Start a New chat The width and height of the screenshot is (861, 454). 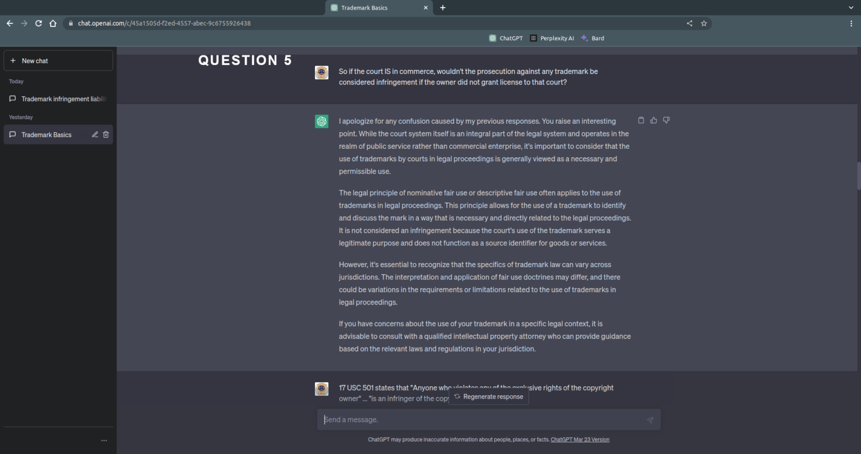[58, 60]
